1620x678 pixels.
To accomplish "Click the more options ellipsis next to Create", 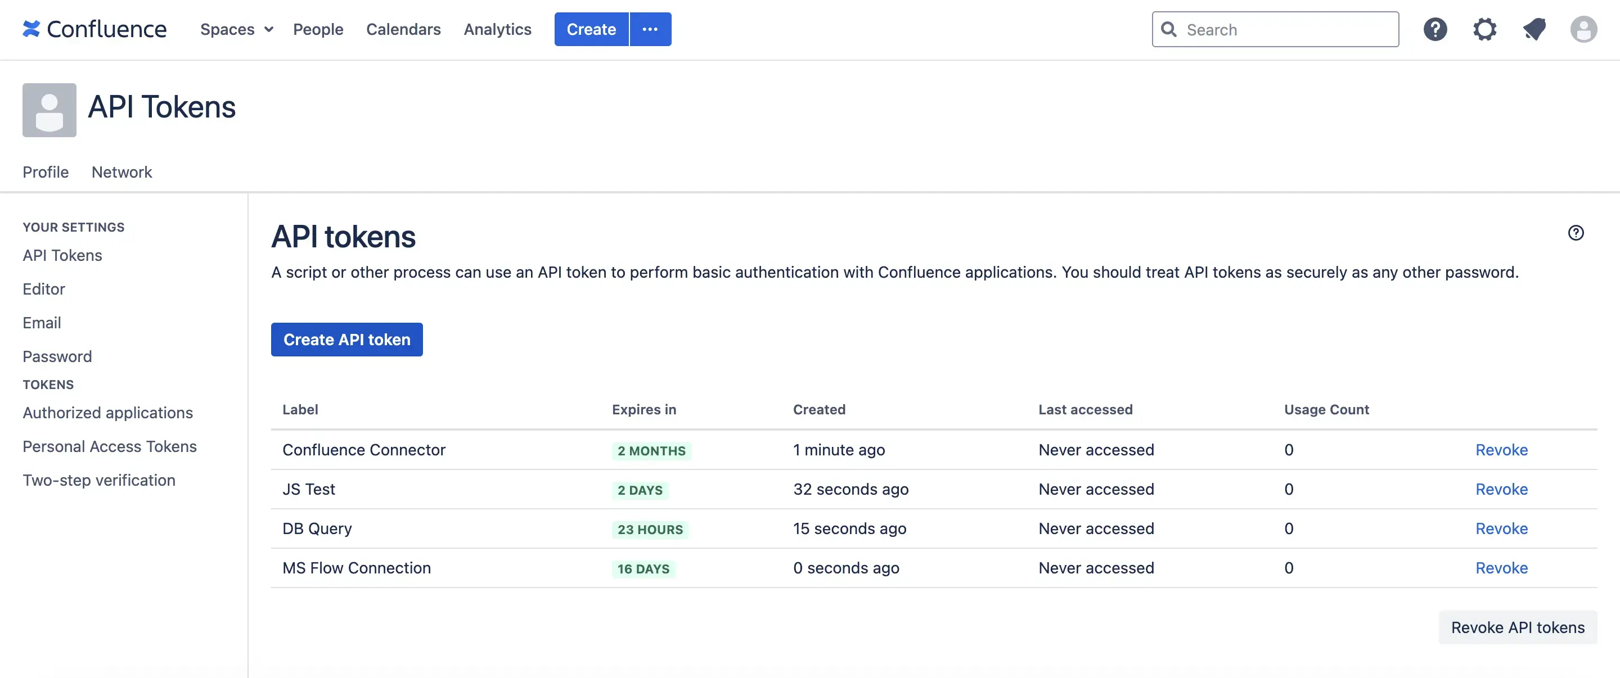I will pyautogui.click(x=650, y=29).
